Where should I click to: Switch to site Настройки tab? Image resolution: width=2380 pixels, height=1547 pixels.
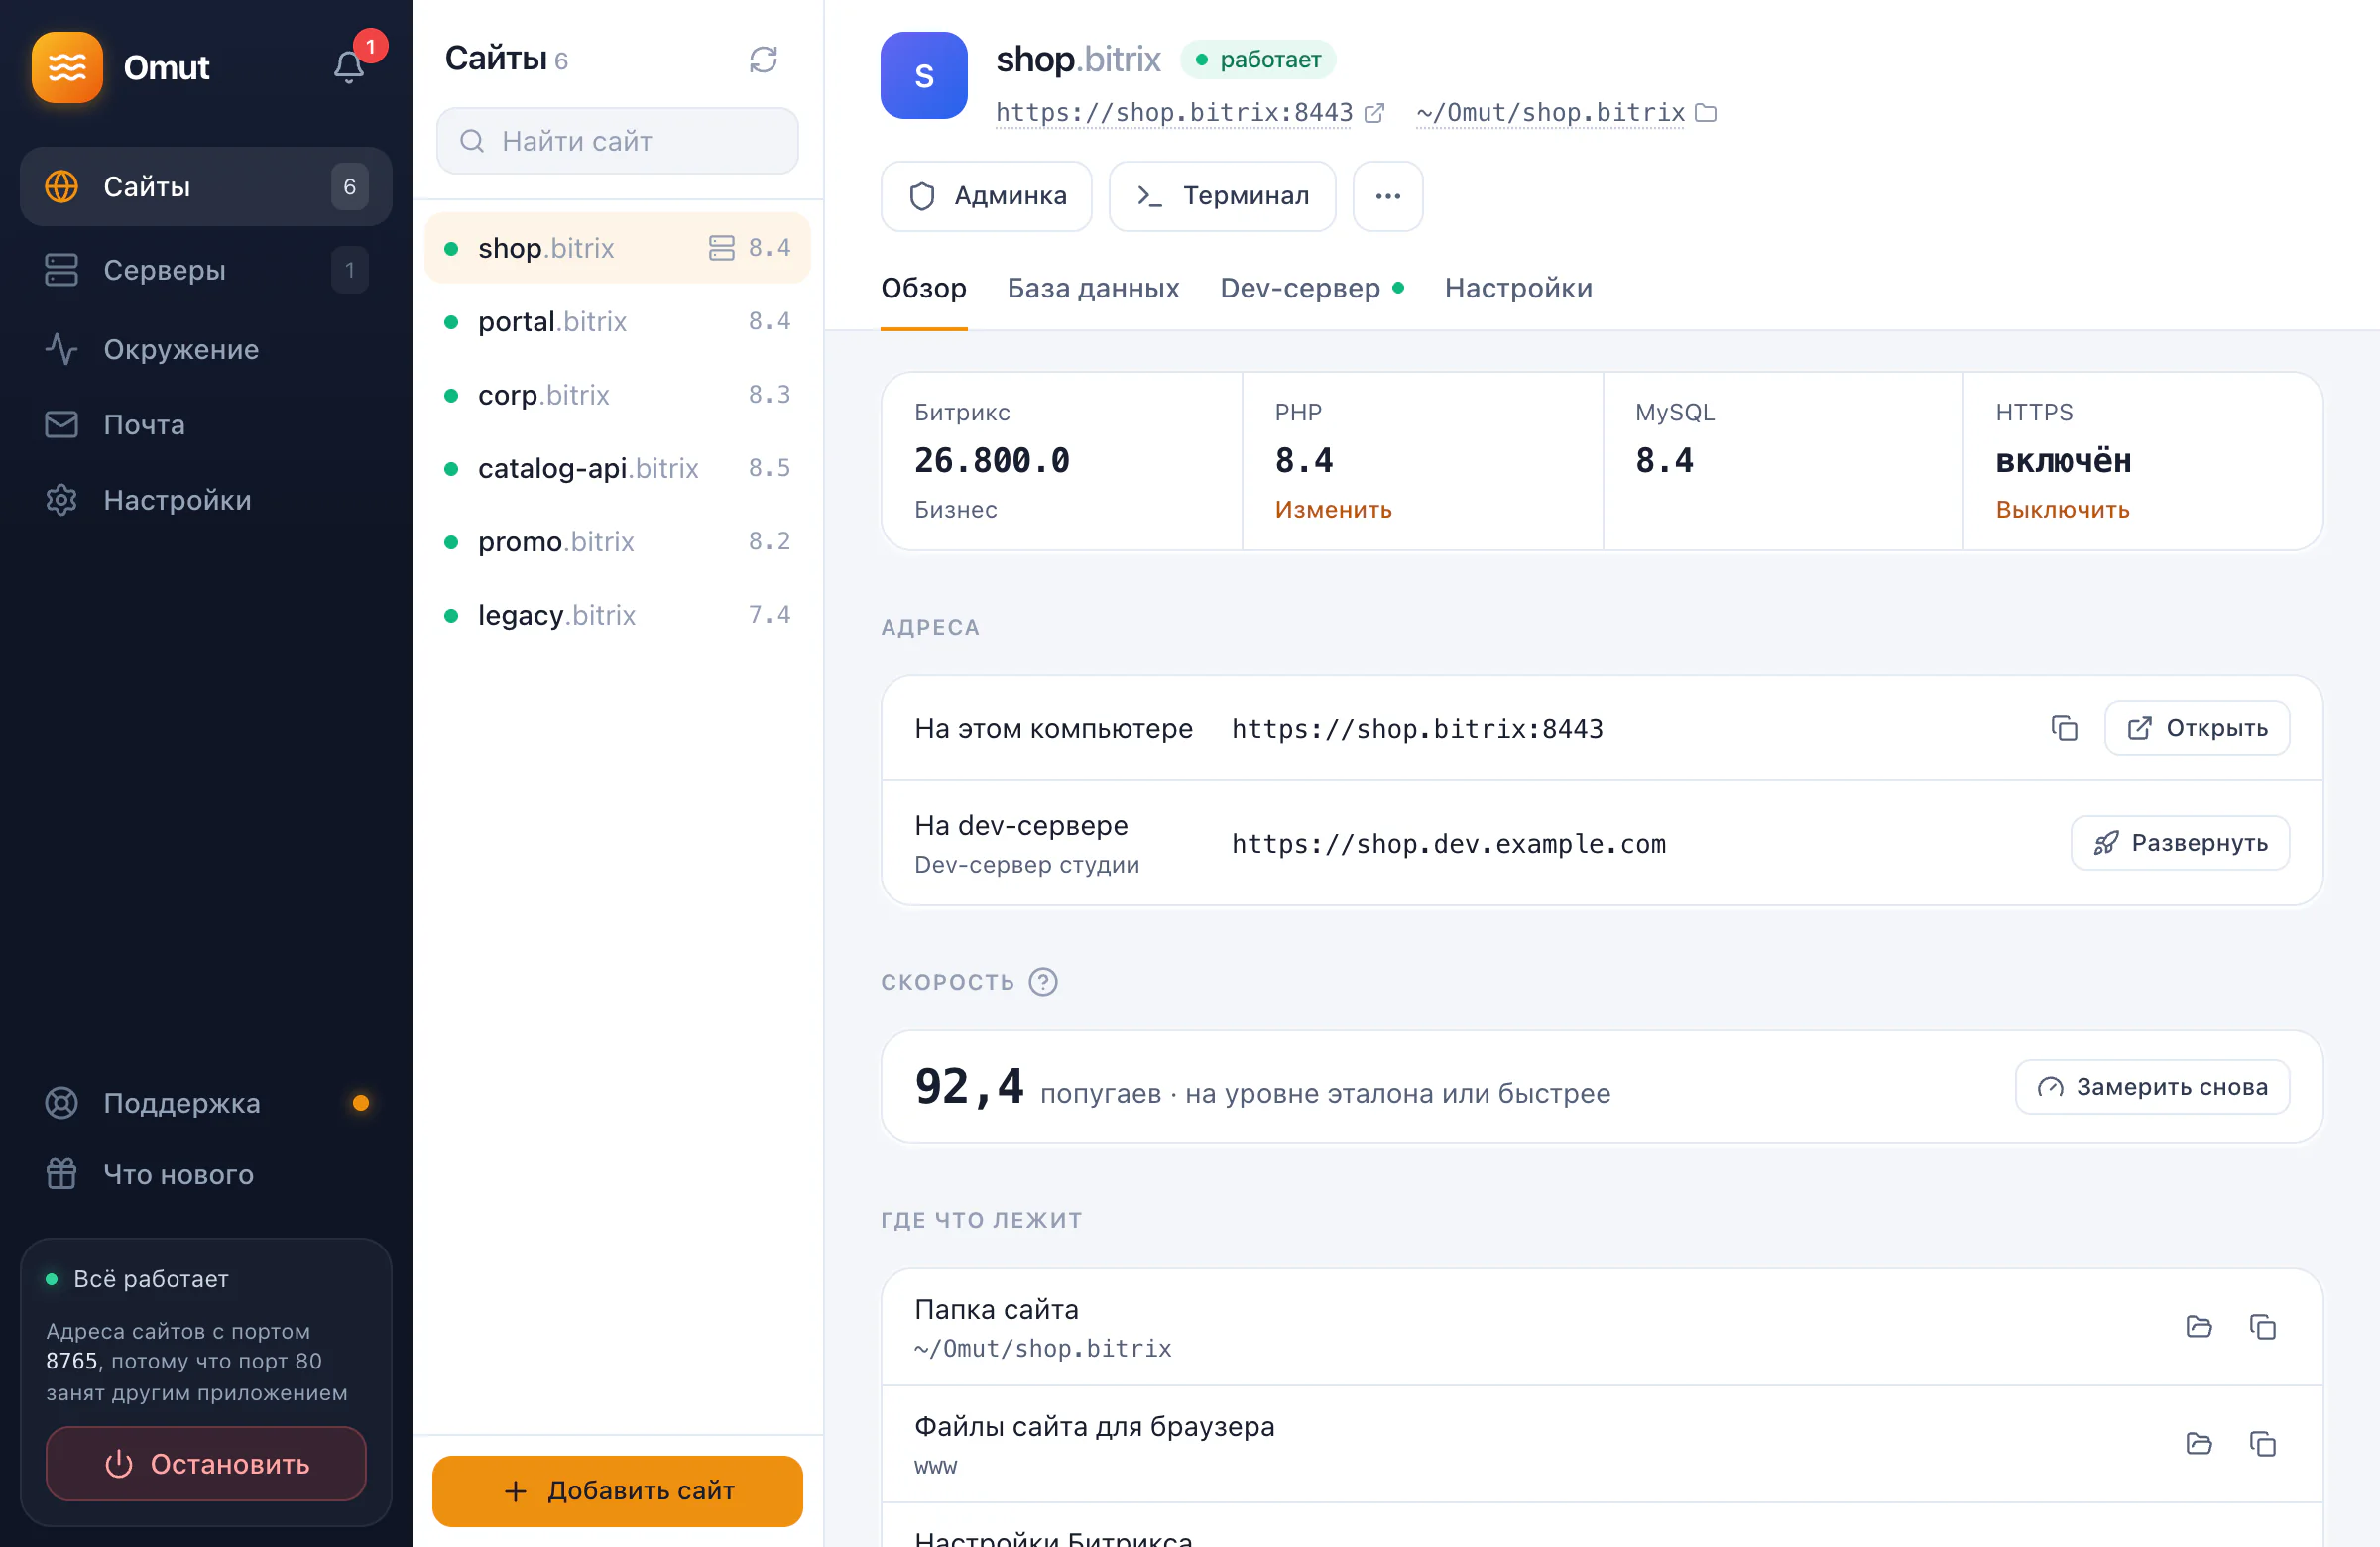pyautogui.click(x=1518, y=288)
